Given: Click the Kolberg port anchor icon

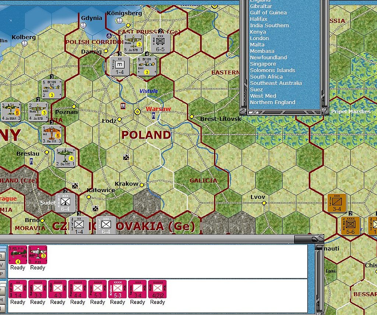Looking at the screenshot, I should (x=24, y=44).
